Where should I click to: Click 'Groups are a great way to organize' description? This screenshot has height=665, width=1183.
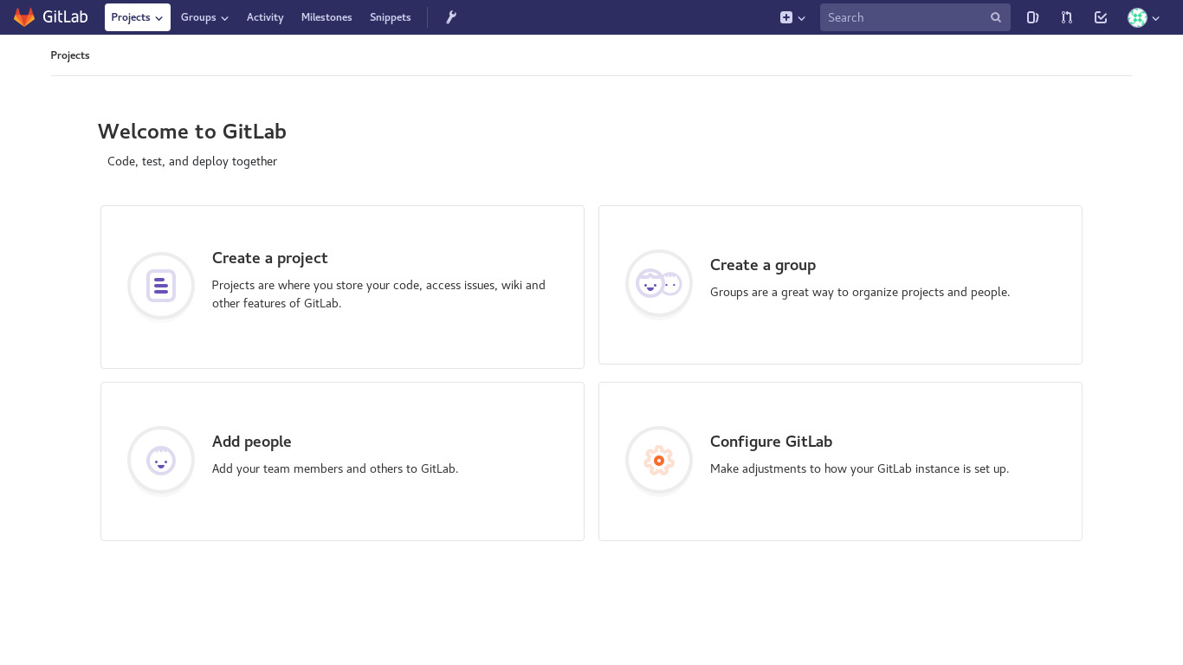[860, 293]
